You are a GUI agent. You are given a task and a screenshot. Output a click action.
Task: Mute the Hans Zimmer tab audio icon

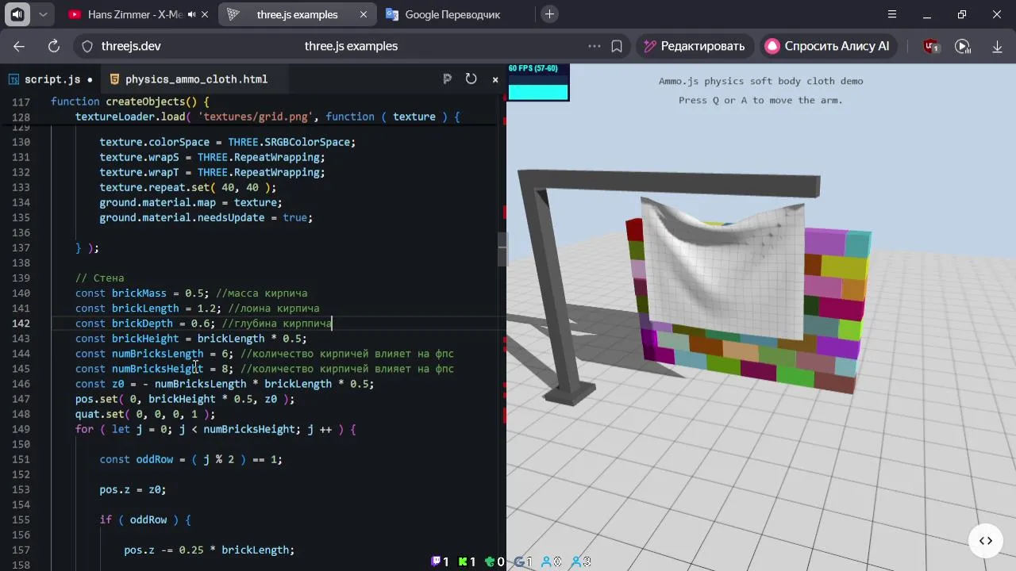[x=191, y=14]
